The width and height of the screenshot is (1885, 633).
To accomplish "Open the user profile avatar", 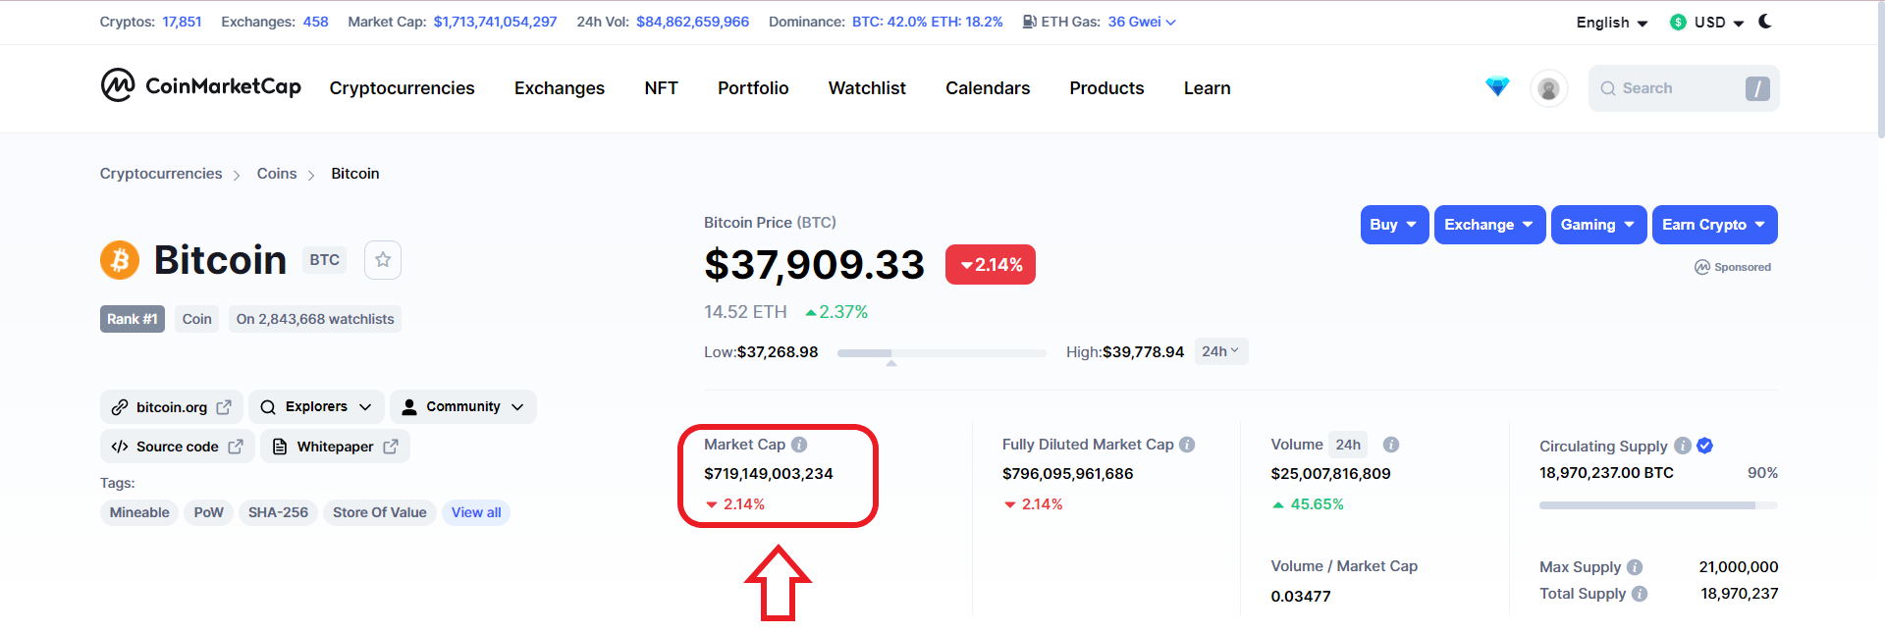I will click(x=1549, y=88).
